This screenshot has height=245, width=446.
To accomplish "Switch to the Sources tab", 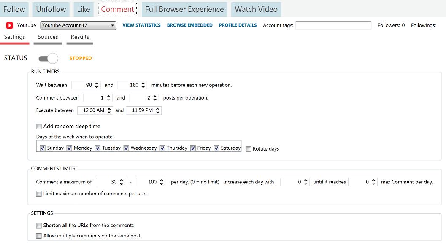I will 48,37.
